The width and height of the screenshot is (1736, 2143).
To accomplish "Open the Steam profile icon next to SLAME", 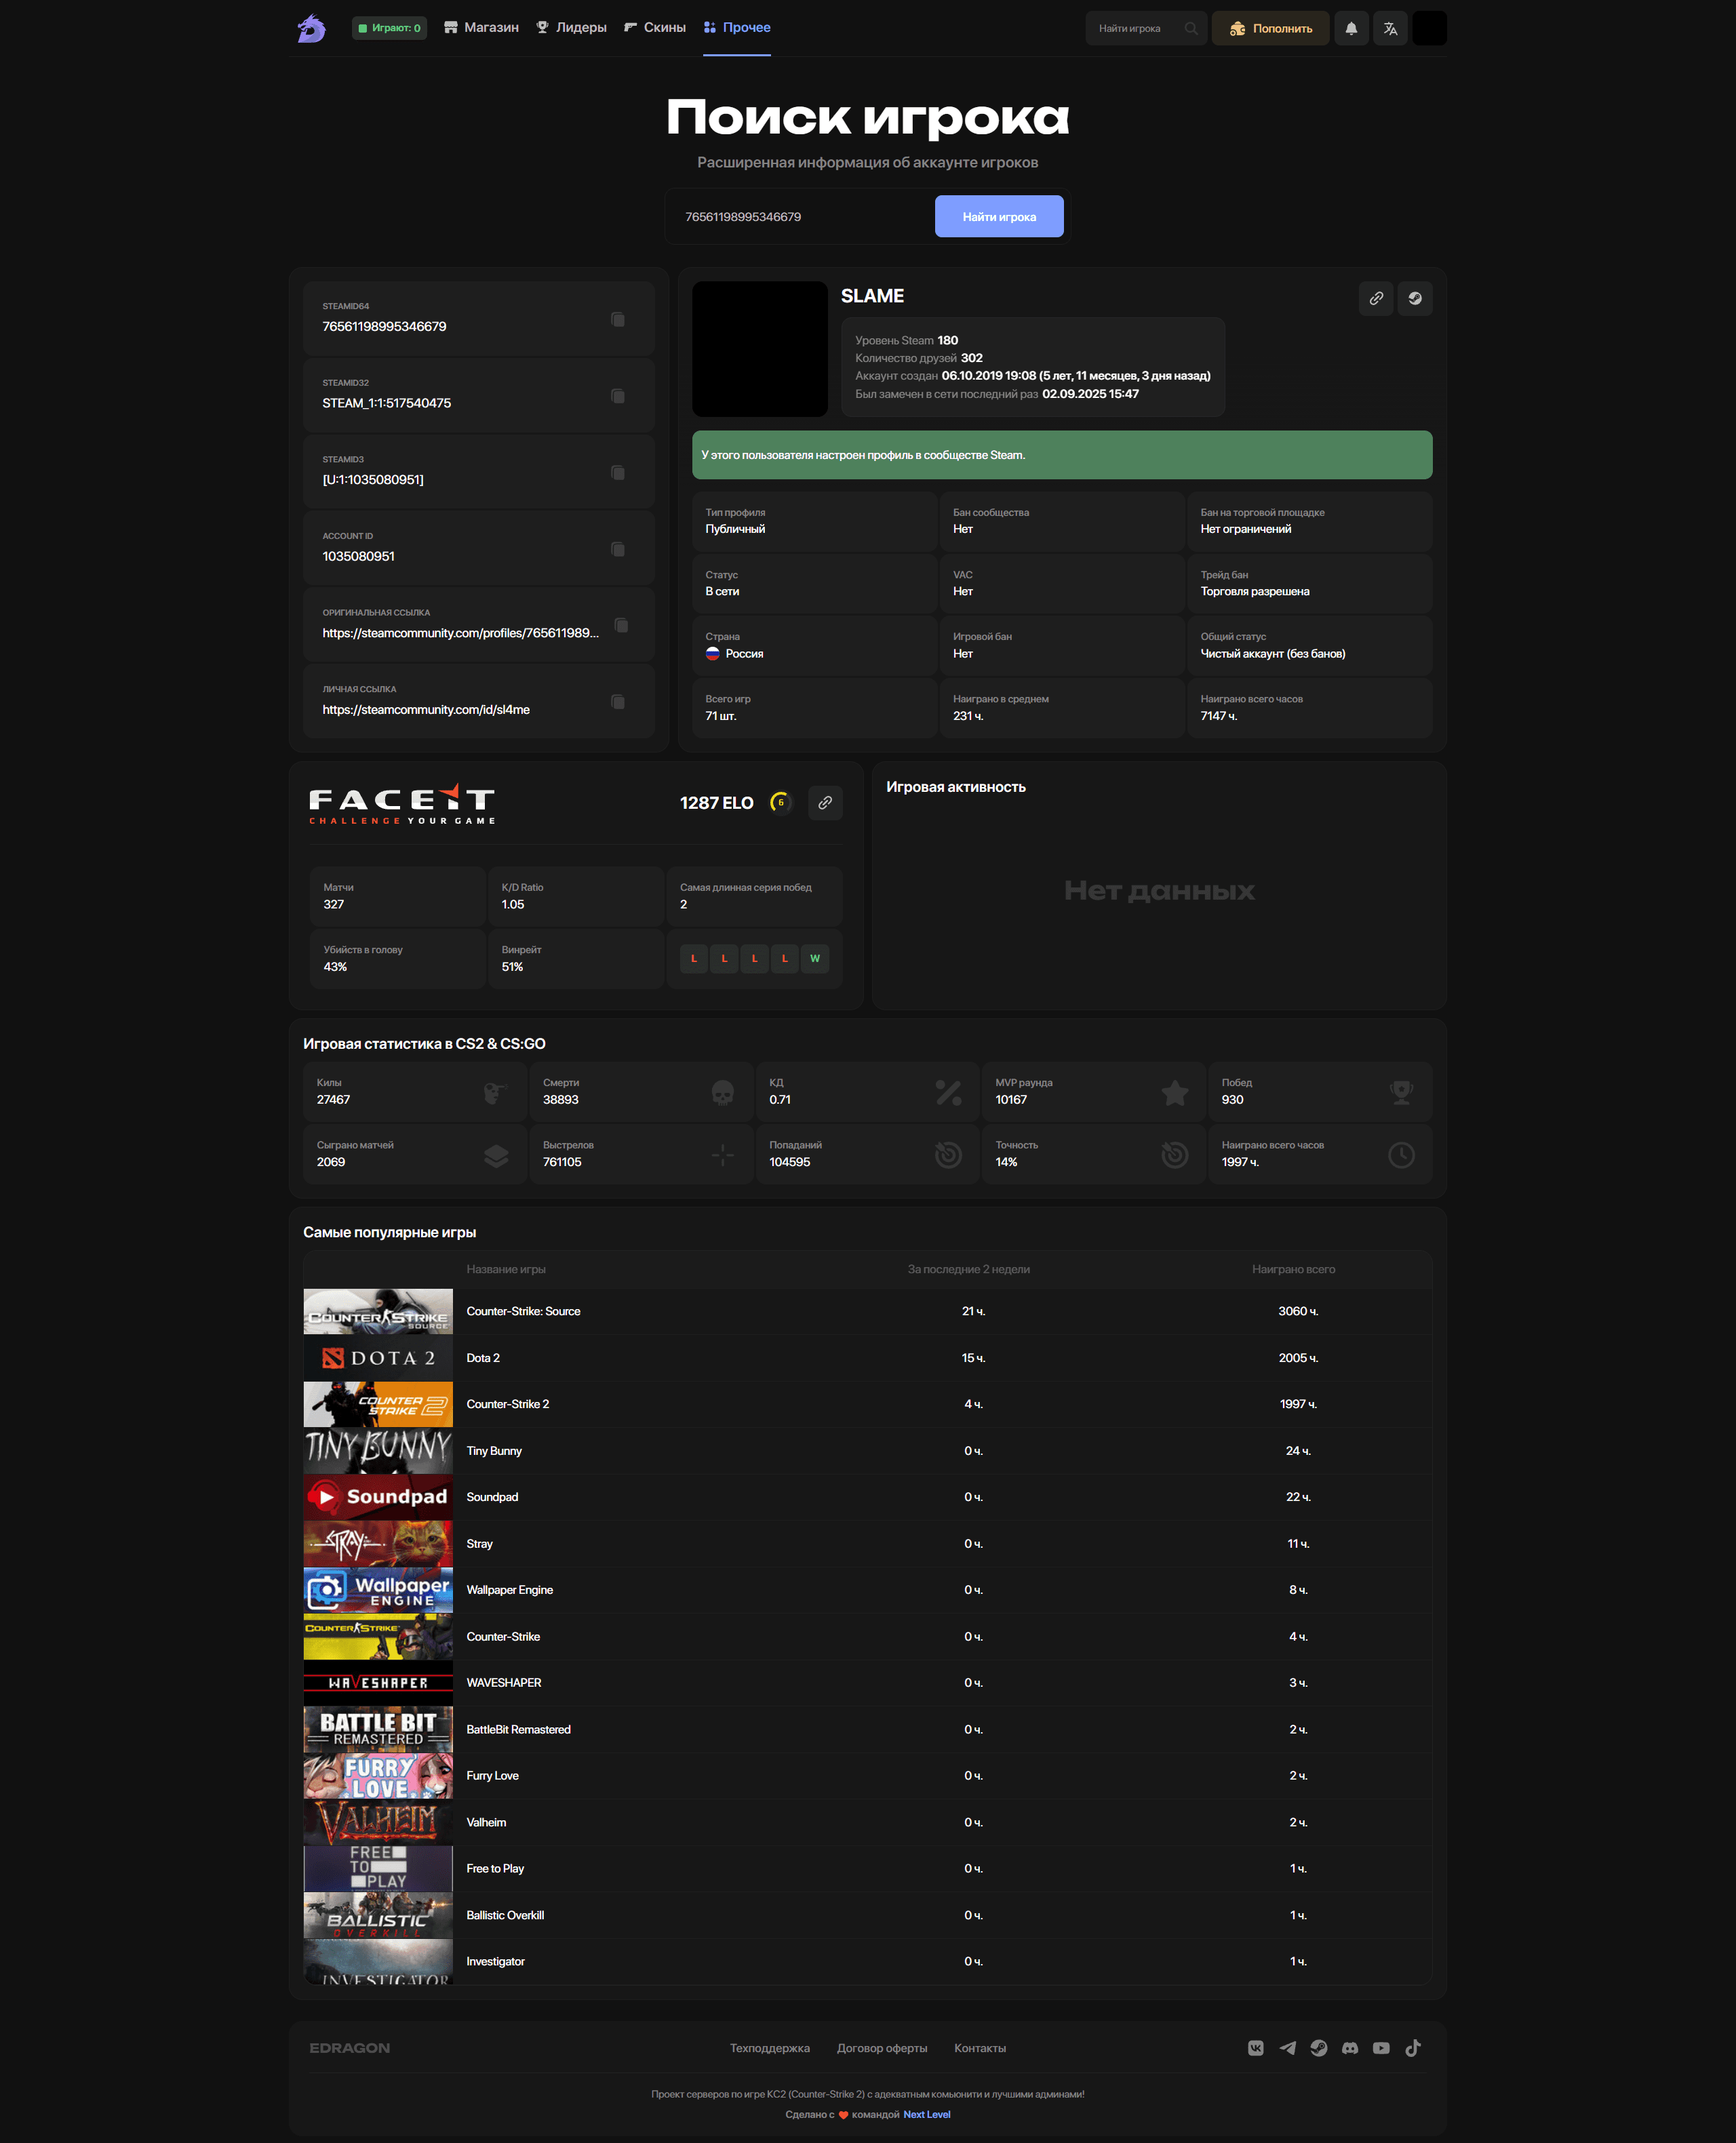I will (1415, 298).
